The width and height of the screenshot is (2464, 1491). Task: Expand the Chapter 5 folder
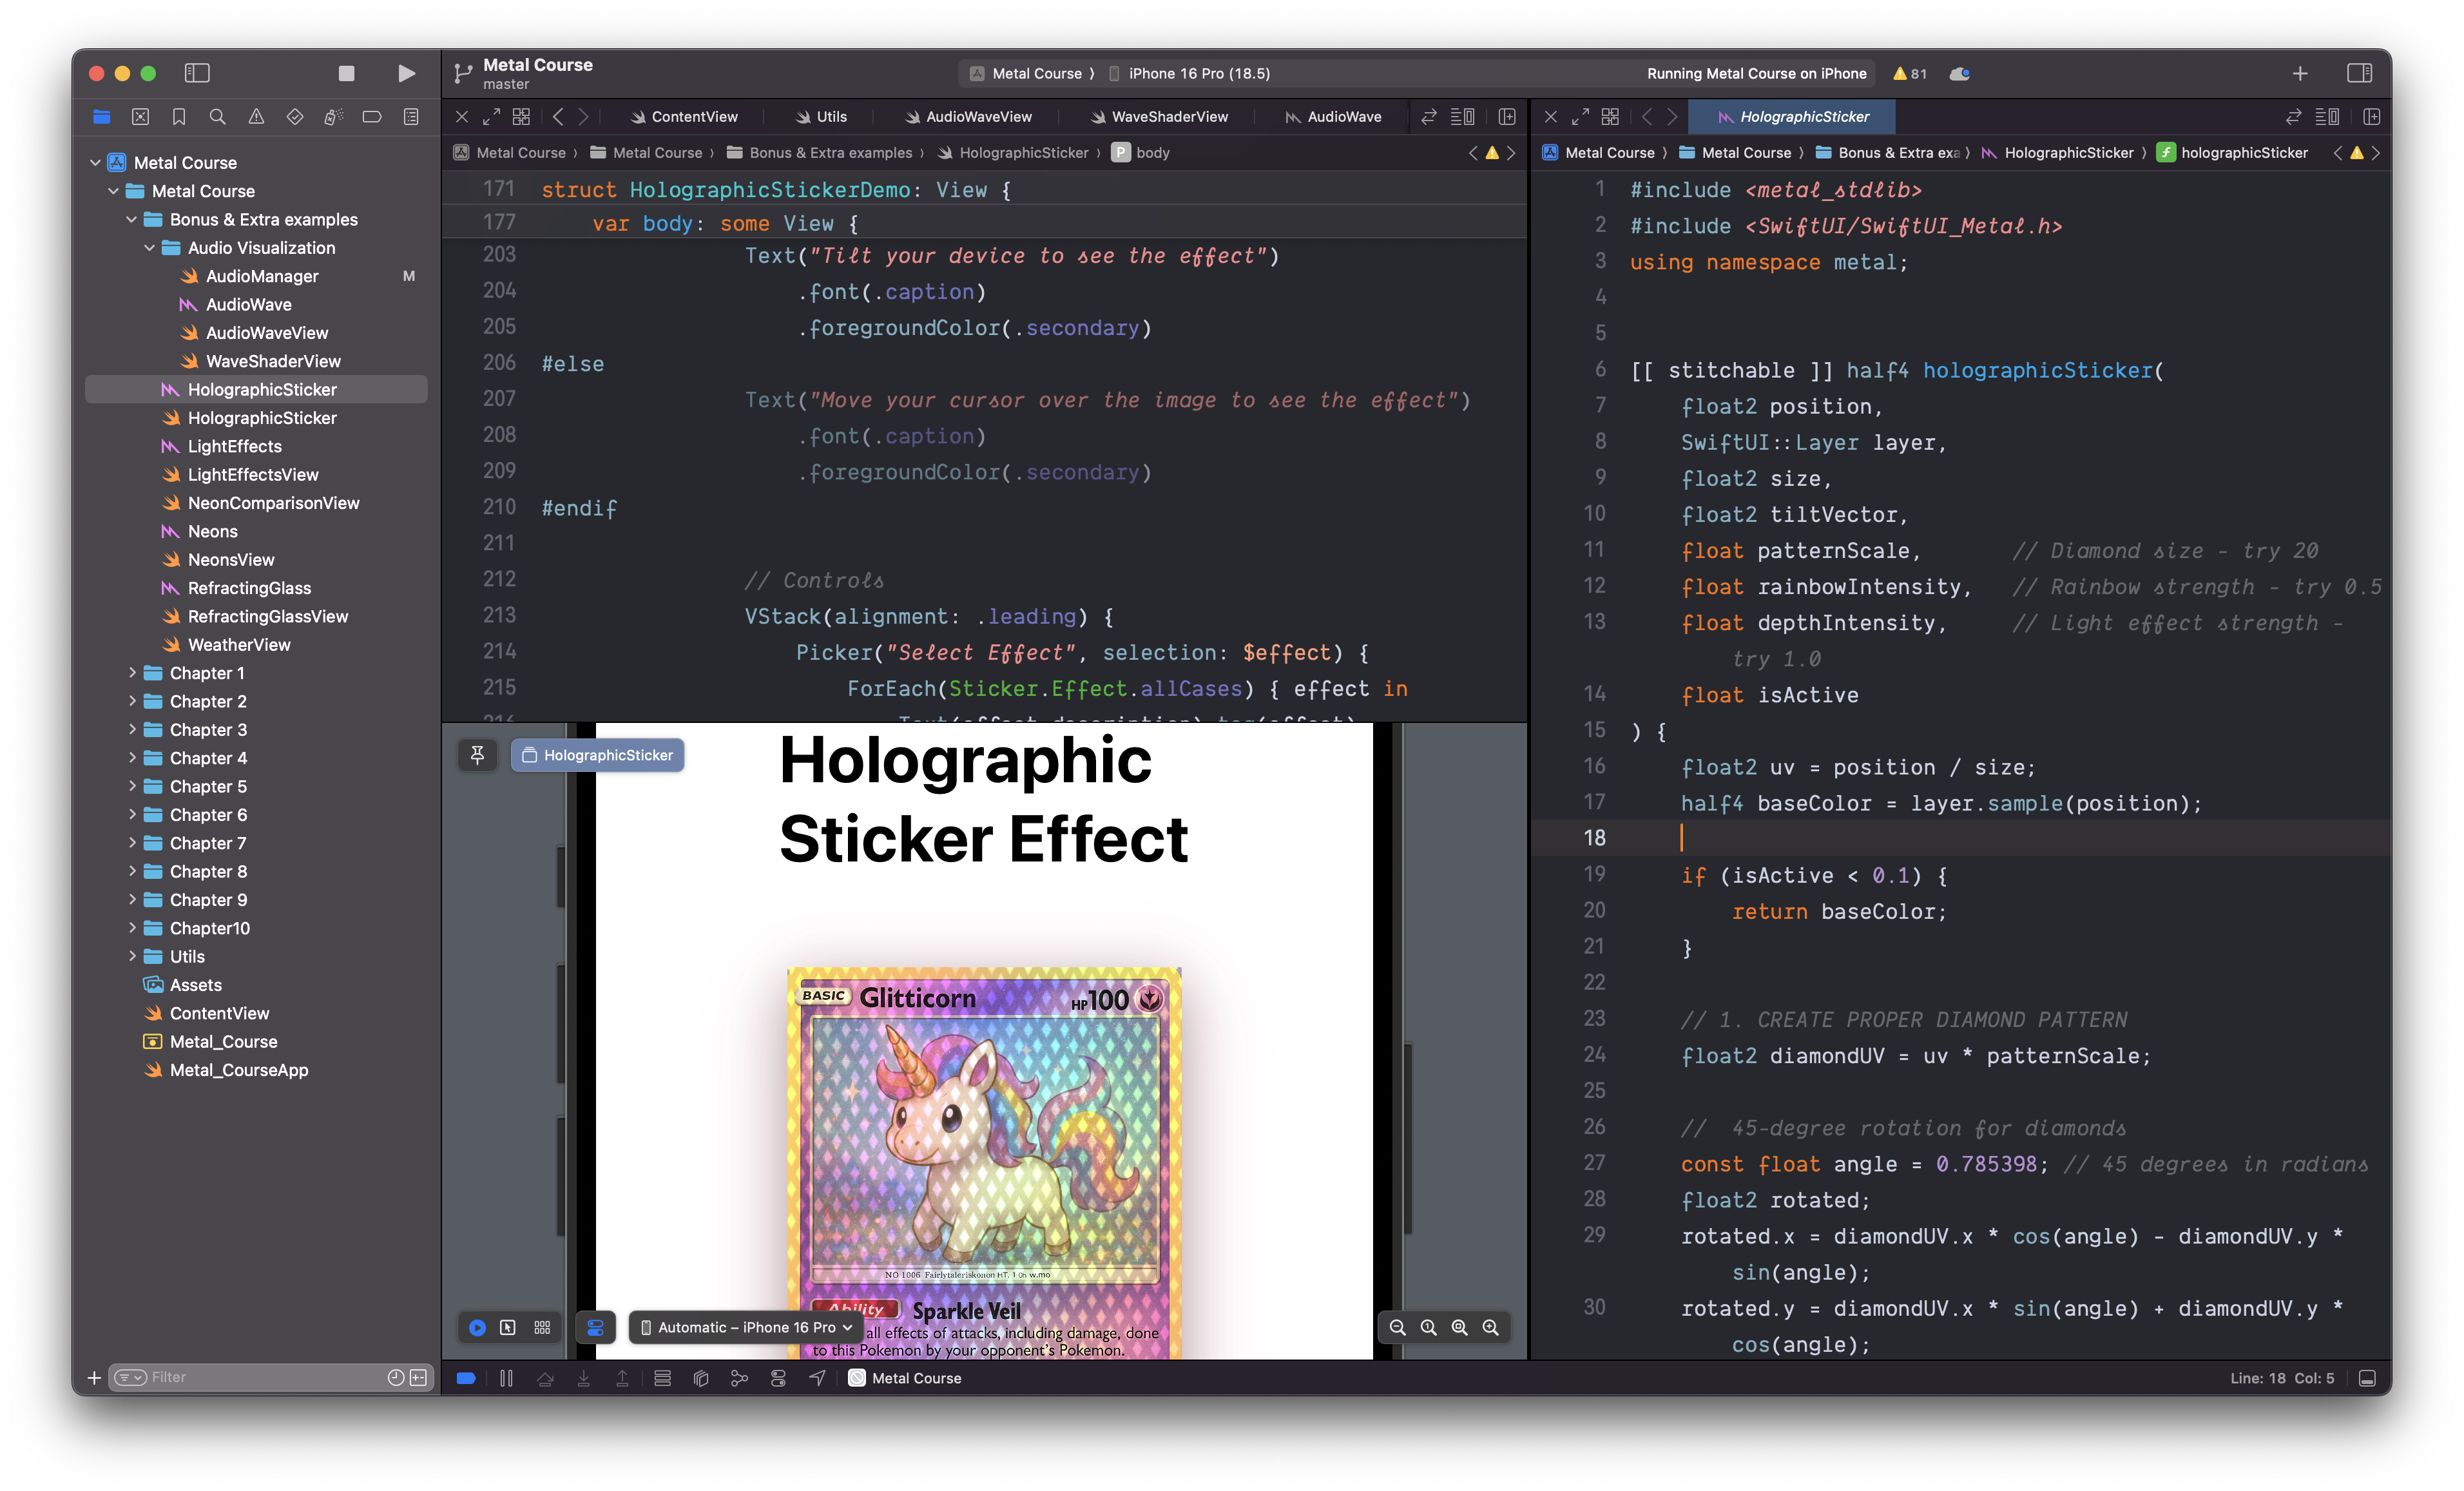pos(132,787)
